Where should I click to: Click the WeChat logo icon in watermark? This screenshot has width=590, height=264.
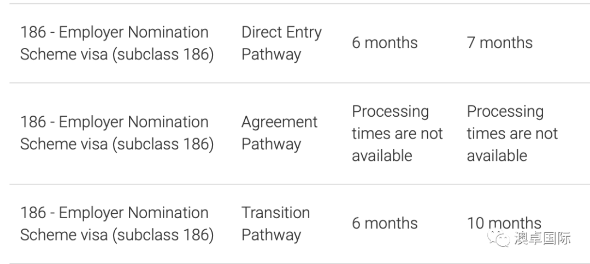[x=499, y=238]
